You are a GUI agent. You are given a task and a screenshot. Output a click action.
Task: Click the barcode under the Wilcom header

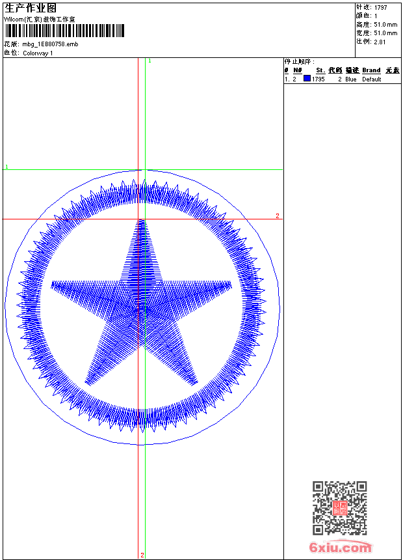(x=64, y=31)
